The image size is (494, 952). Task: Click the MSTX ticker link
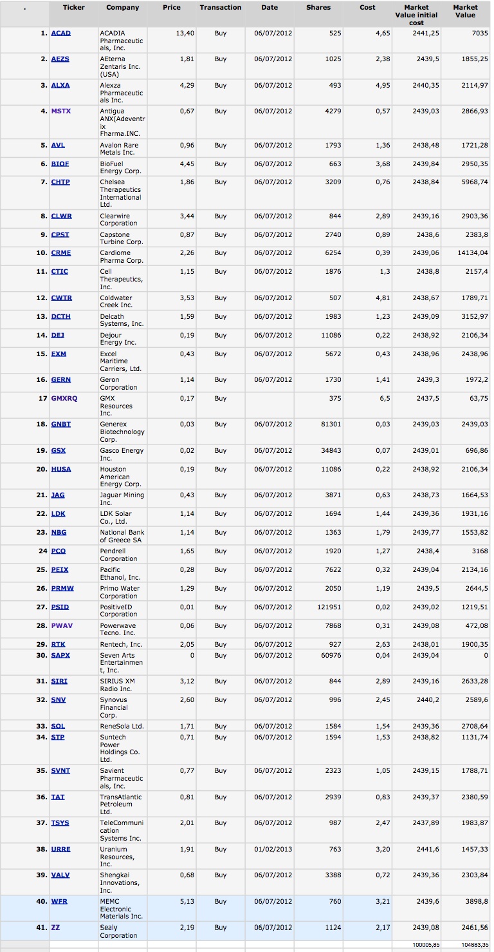(60, 111)
